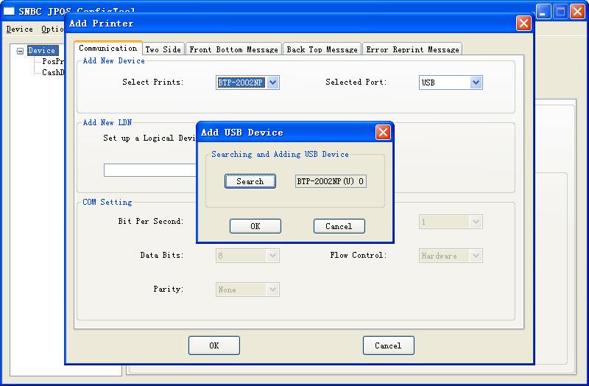The width and height of the screenshot is (589, 386).
Task: Open the Select Prints dropdown
Action: (273, 83)
